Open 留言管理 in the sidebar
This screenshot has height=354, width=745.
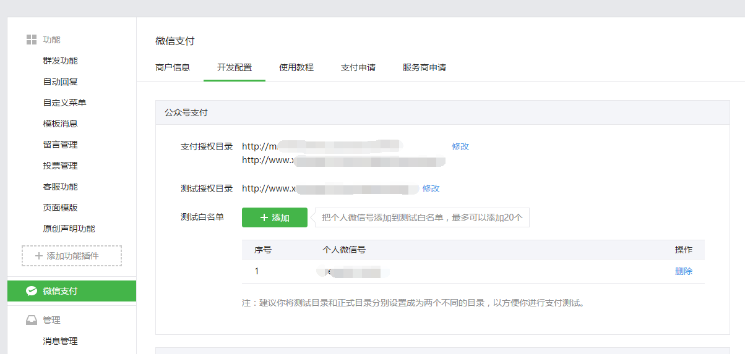click(x=60, y=145)
